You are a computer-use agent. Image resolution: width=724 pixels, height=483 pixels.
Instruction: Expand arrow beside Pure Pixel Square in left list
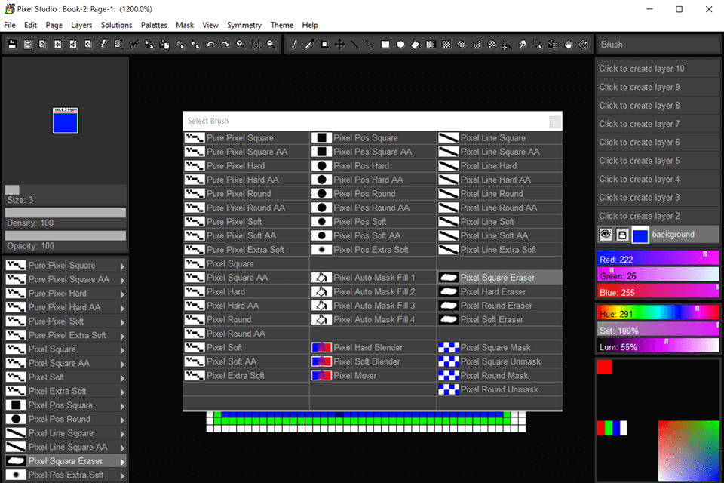[x=122, y=266]
